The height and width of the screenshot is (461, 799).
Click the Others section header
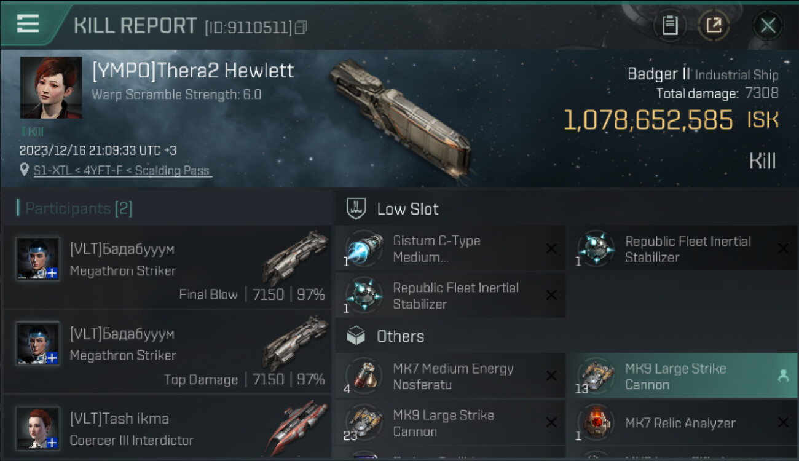(400, 336)
